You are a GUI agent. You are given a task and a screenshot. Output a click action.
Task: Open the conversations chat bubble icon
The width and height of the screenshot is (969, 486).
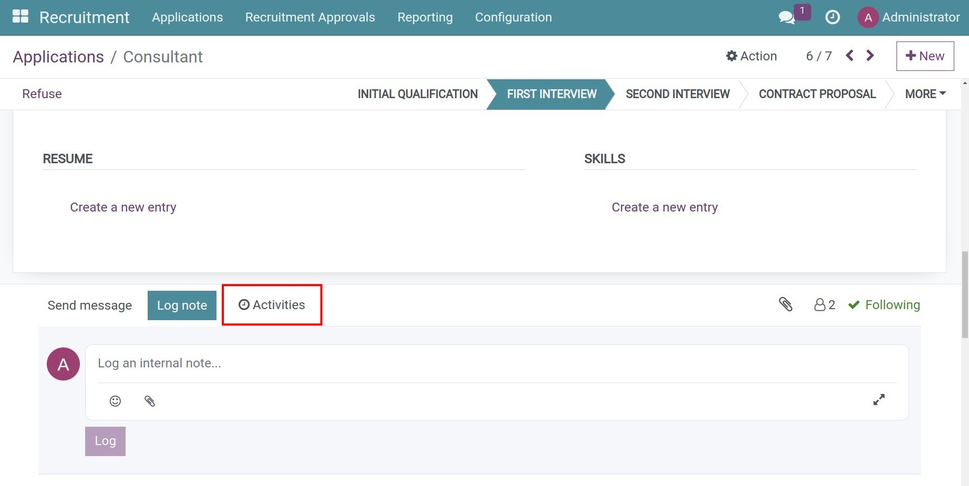click(x=786, y=17)
